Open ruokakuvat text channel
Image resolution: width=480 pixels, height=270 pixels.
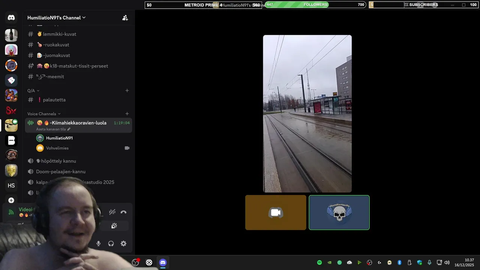pyautogui.click(x=78, y=45)
